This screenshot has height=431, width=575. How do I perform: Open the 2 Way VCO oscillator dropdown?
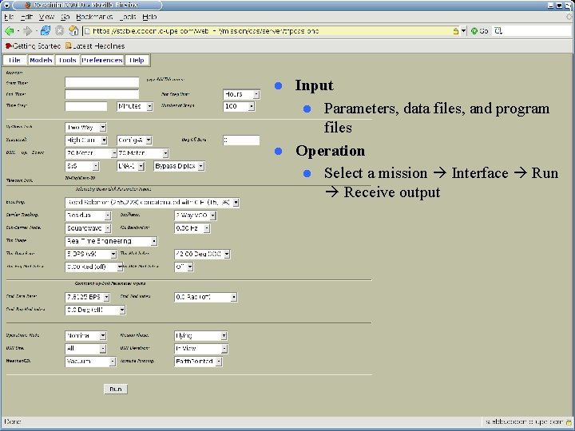click(x=196, y=215)
